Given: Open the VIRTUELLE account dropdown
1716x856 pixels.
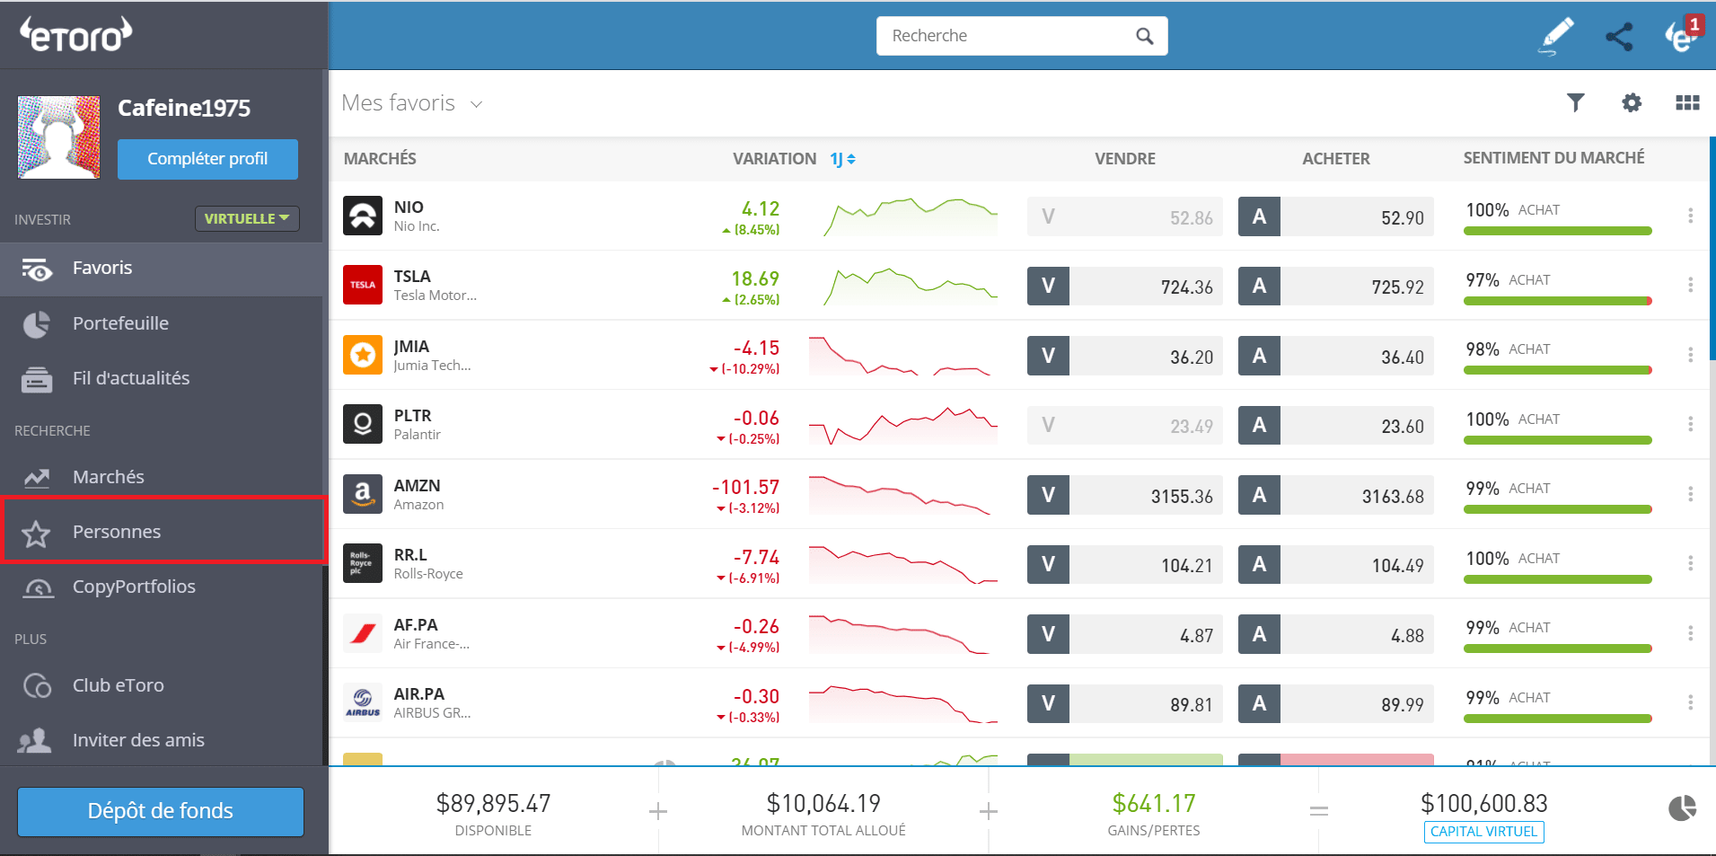Looking at the screenshot, I should pos(247,217).
